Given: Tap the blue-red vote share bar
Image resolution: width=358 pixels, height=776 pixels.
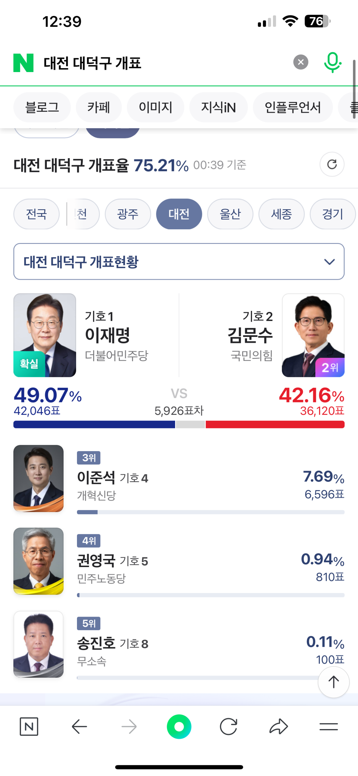Looking at the screenshot, I should coord(179,424).
